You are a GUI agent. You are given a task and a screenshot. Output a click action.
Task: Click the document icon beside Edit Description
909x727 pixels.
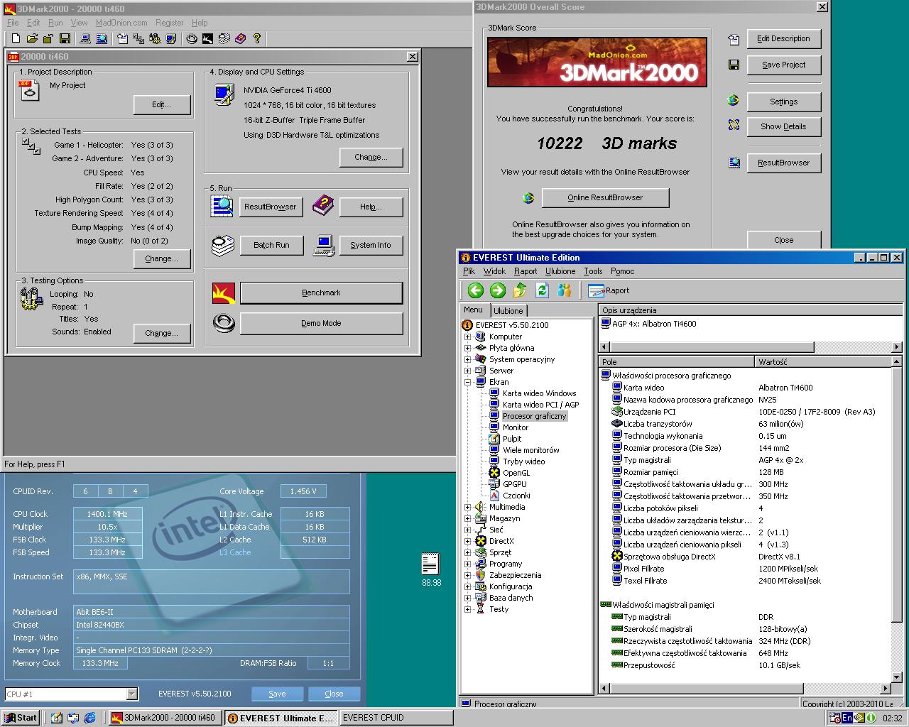pyautogui.click(x=734, y=39)
